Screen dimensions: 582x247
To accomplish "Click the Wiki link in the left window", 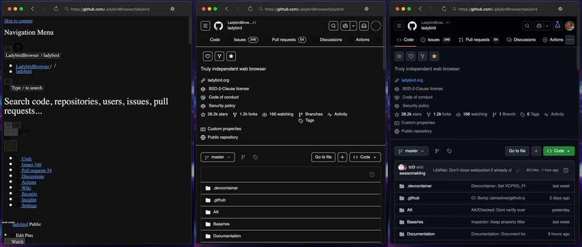I will pos(25,188).
